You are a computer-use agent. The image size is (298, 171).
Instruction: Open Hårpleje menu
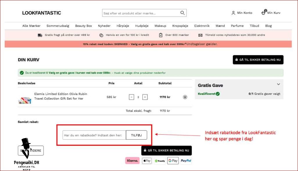[x=123, y=26]
